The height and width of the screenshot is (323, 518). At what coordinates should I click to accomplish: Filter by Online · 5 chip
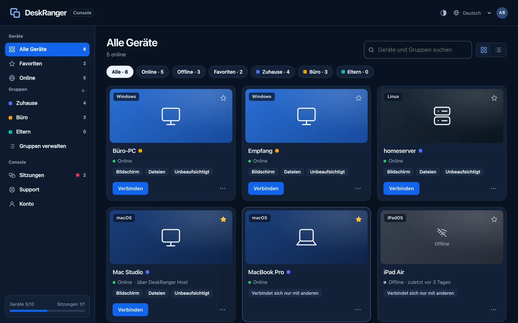153,72
